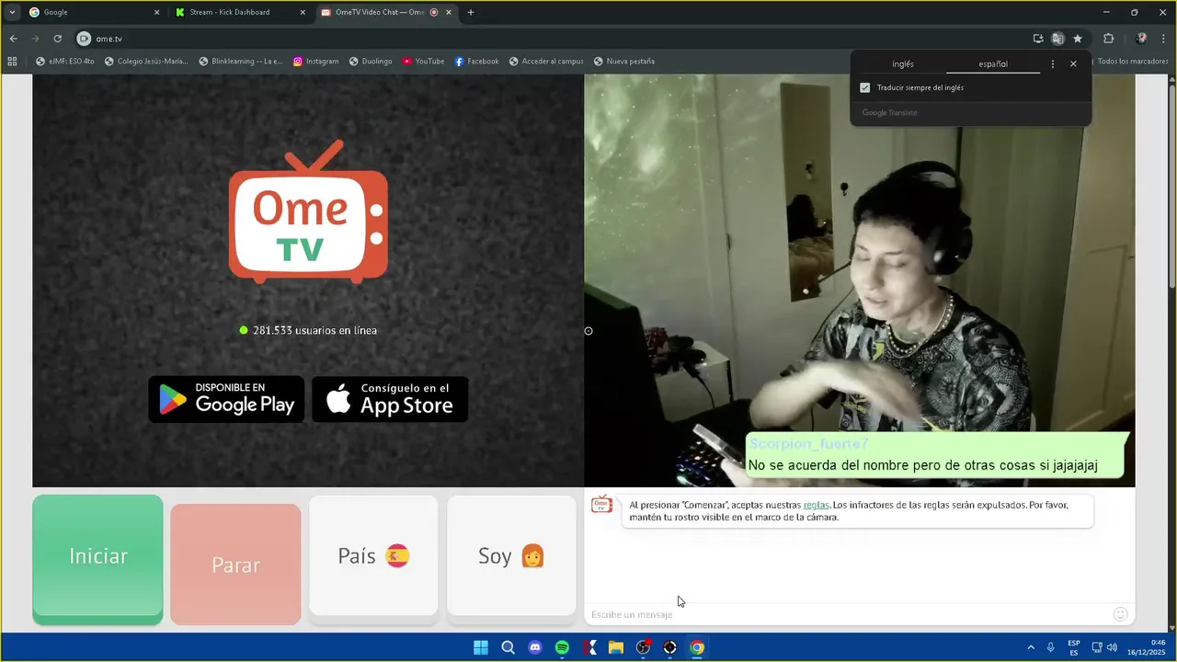Click the App Store download badge
This screenshot has width=1177, height=662.
tap(390, 399)
